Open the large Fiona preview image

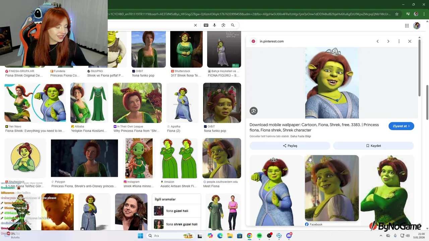[x=332, y=83]
